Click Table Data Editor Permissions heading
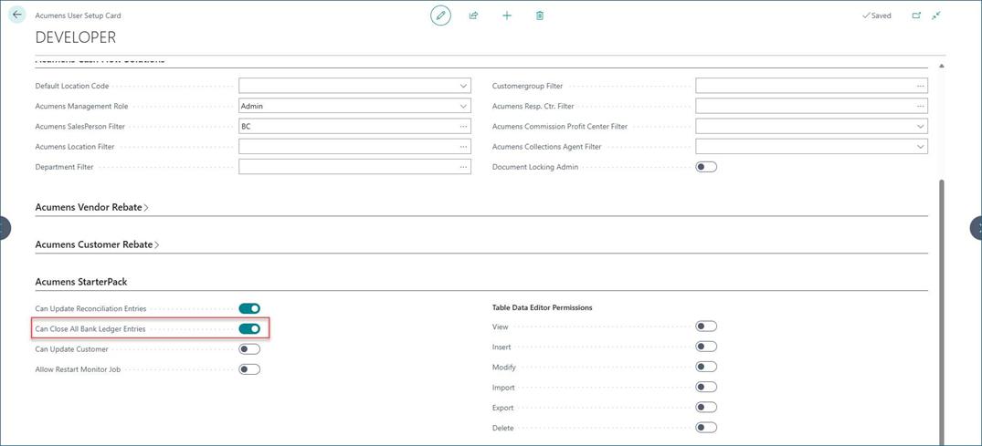982x446 pixels. [x=543, y=307]
